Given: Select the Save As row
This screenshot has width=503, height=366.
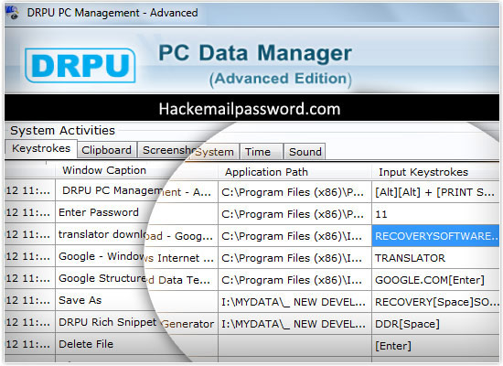Looking at the screenshot, I should pos(251,301).
